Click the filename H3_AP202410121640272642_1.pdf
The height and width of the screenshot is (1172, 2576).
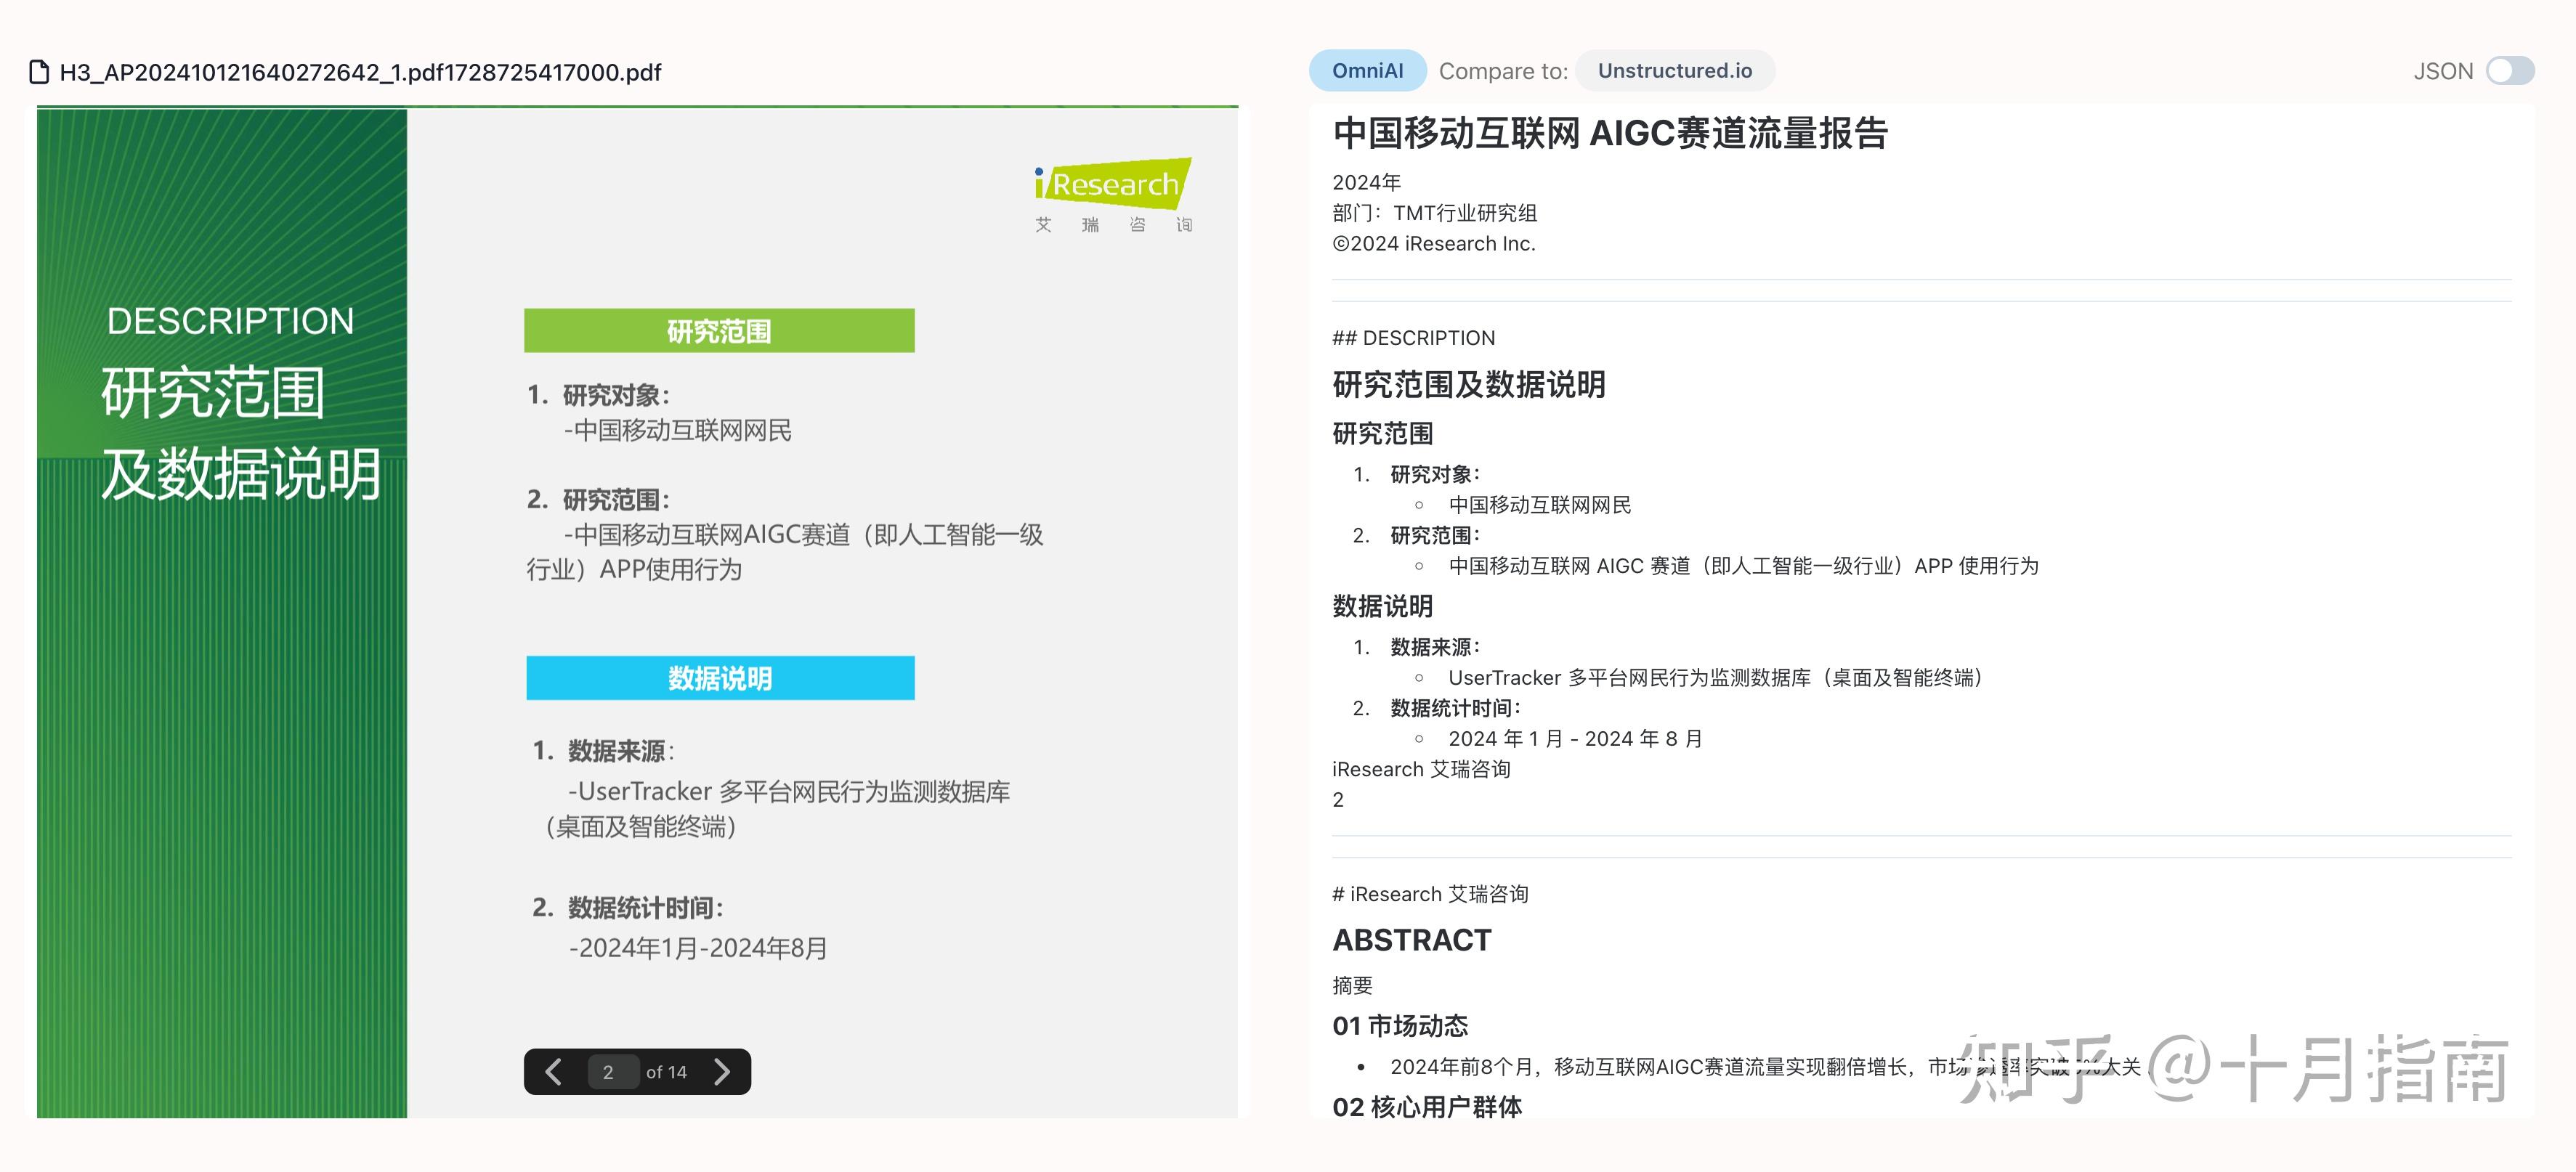click(360, 72)
